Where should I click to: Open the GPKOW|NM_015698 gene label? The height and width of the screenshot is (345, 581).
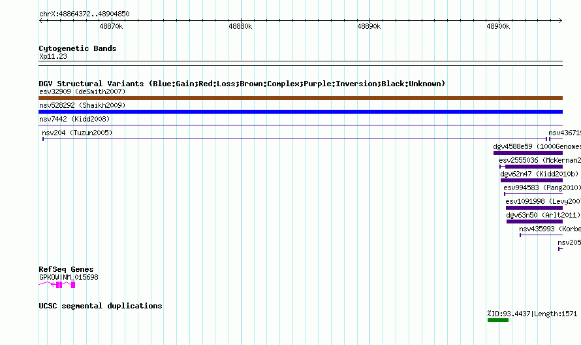click(69, 277)
